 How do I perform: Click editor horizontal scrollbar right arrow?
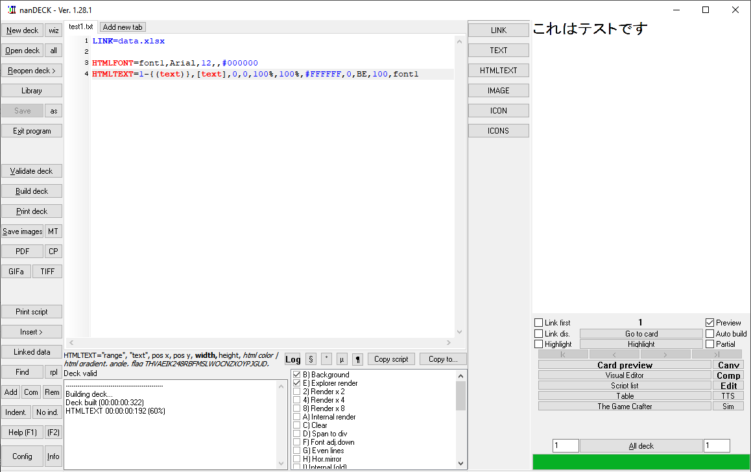[x=449, y=343]
